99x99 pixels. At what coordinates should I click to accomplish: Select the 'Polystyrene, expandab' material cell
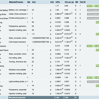[18, 90]
